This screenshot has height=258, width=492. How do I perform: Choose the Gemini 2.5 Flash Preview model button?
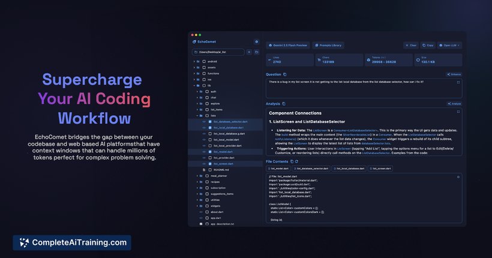tap(288, 46)
